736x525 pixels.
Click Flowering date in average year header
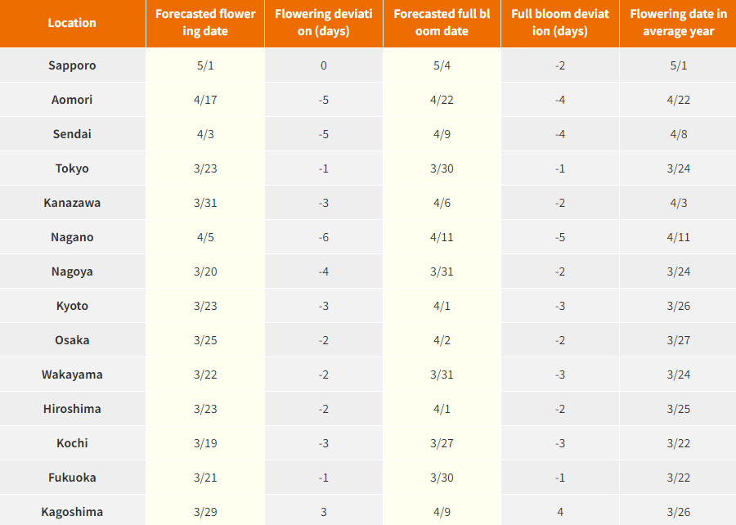pos(678,23)
